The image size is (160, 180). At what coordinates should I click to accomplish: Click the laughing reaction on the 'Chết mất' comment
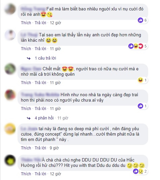coord(140,80)
